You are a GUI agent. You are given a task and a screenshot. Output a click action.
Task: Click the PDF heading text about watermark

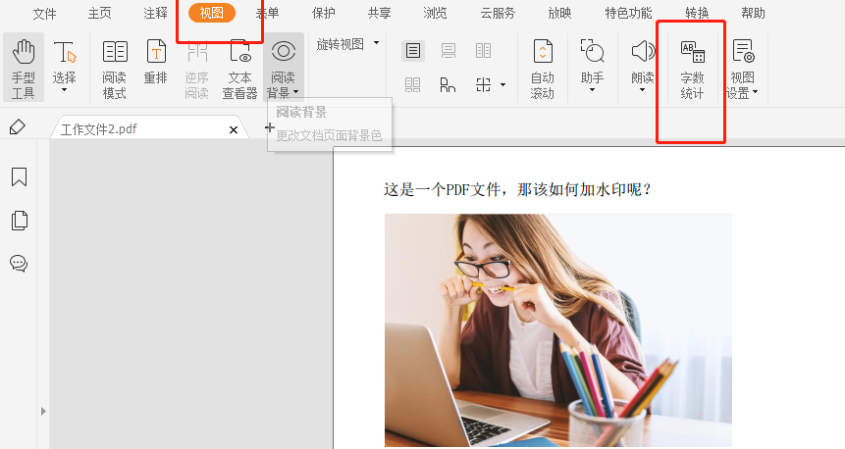pos(517,189)
